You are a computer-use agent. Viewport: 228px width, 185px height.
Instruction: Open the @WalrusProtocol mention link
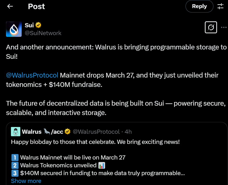click(x=32, y=75)
